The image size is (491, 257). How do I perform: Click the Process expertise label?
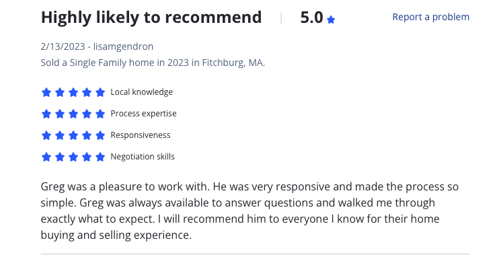(143, 114)
